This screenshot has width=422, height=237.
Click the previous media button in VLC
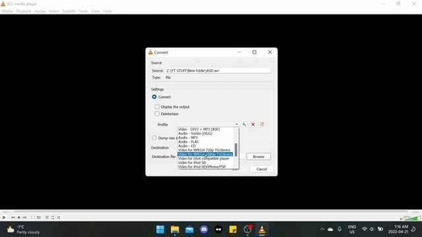click(x=13, y=217)
